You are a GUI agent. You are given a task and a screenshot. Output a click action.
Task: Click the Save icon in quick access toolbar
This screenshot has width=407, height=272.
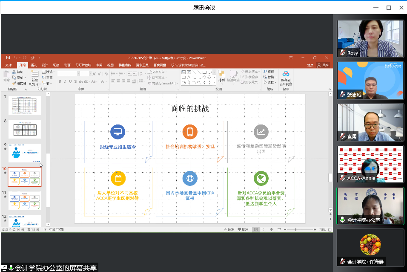8,58
